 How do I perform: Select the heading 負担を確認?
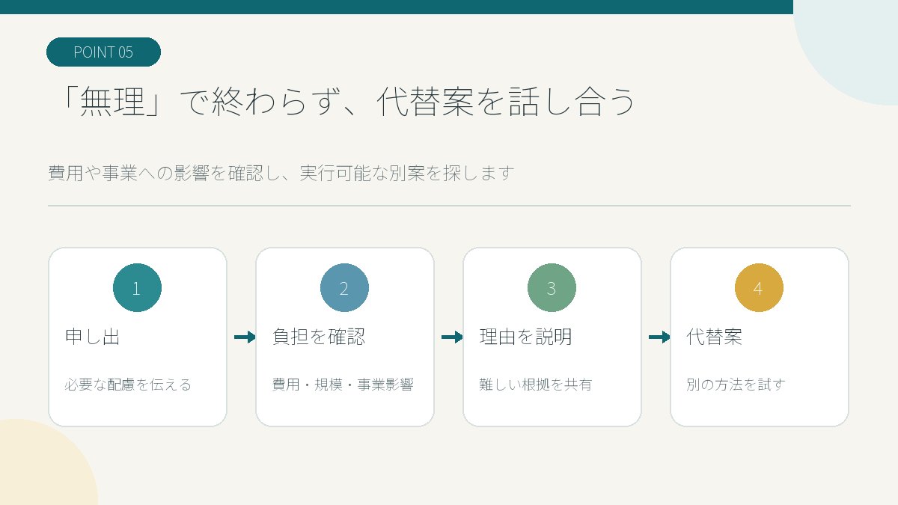[x=319, y=337]
